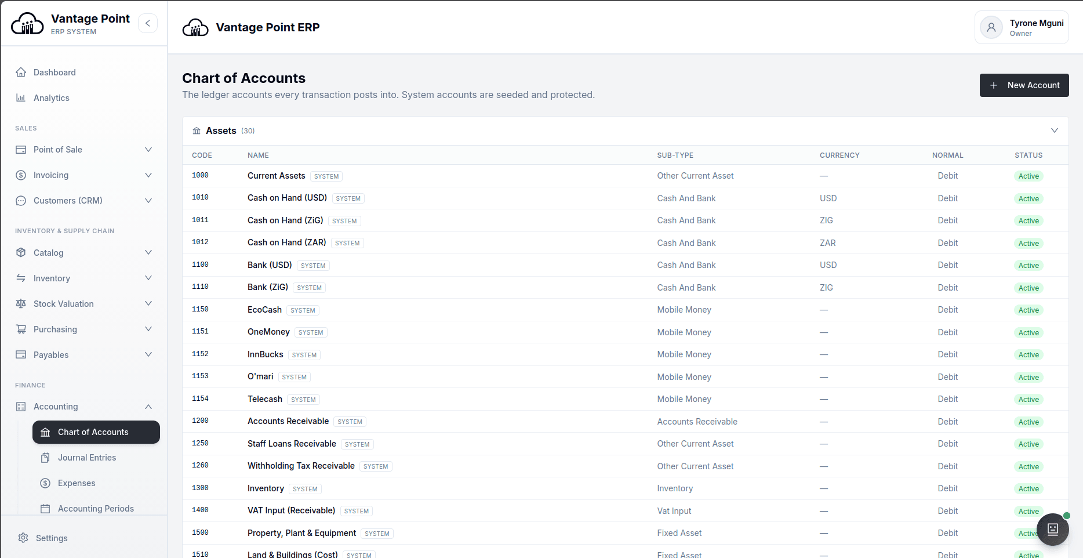Click the Settings gear icon
Viewport: 1083px width, 558px height.
(x=23, y=538)
